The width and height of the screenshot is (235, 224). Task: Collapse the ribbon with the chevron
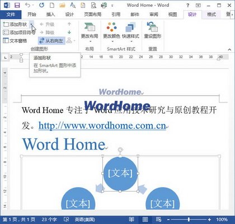229,49
